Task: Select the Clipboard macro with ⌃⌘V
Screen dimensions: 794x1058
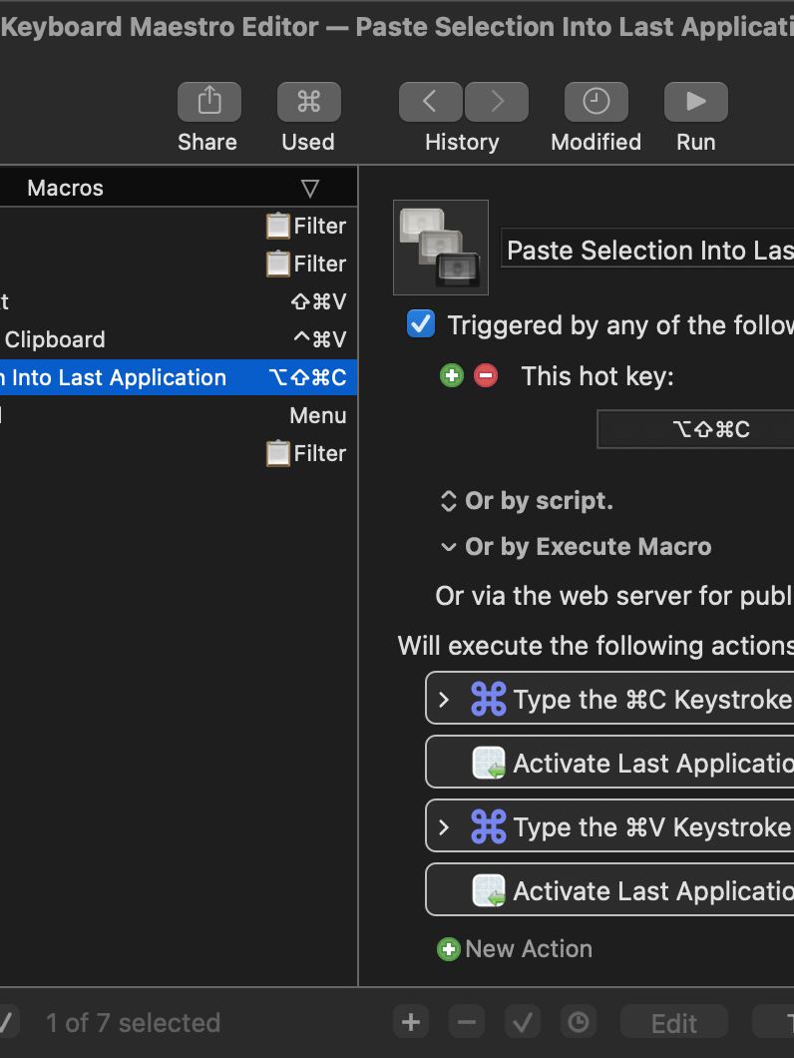Action: (x=179, y=339)
